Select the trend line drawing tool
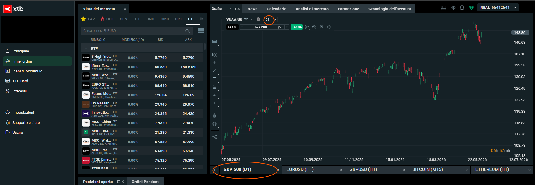The height and width of the screenshot is (185, 535). pos(214,71)
